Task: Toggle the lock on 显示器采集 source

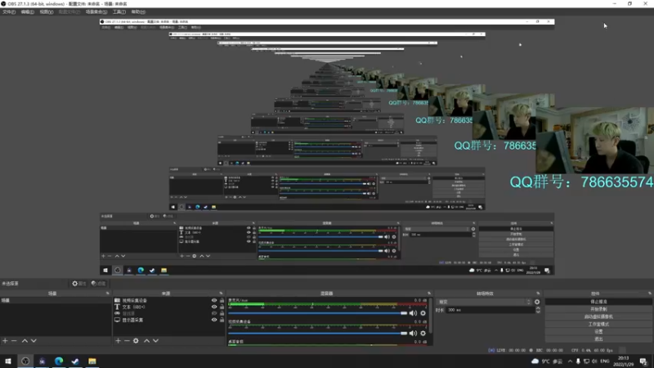Action: [222, 320]
